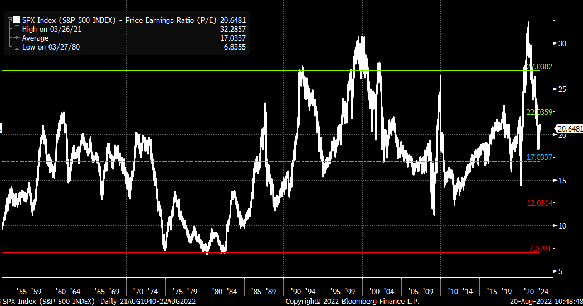583x306 pixels.
Task: Click the '80-'84 period label on time axis
Action: click(224, 292)
